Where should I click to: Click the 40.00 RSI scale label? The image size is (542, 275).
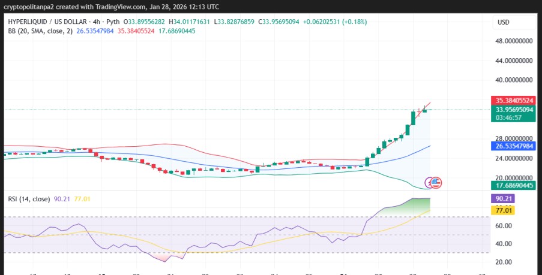point(504,244)
